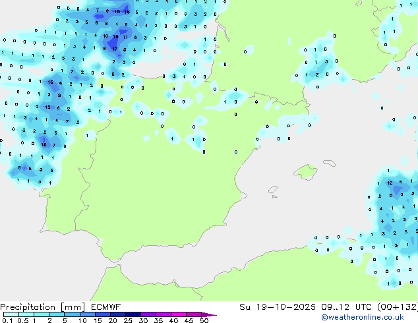Click the 0.1–0.5 mm palest legend swatch
The image size is (418, 323).
coord(11,314)
